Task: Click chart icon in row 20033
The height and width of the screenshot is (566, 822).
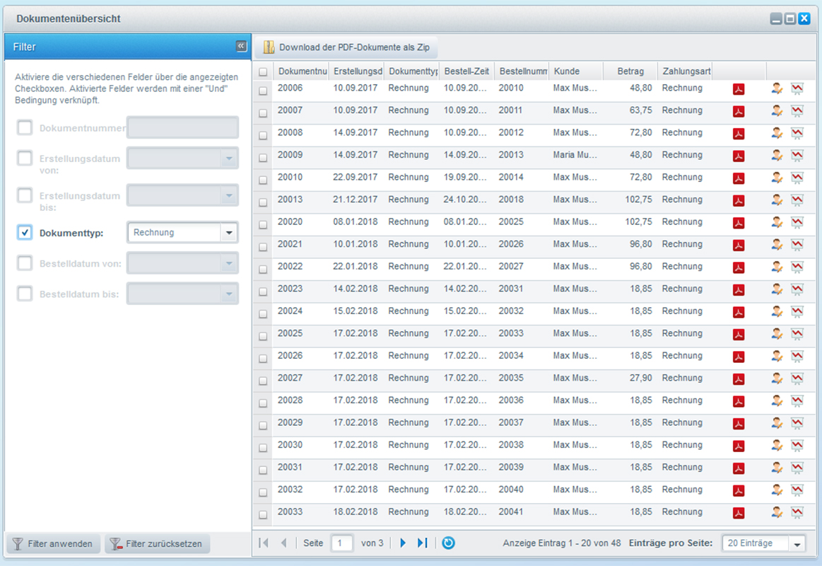Action: pyautogui.click(x=797, y=513)
